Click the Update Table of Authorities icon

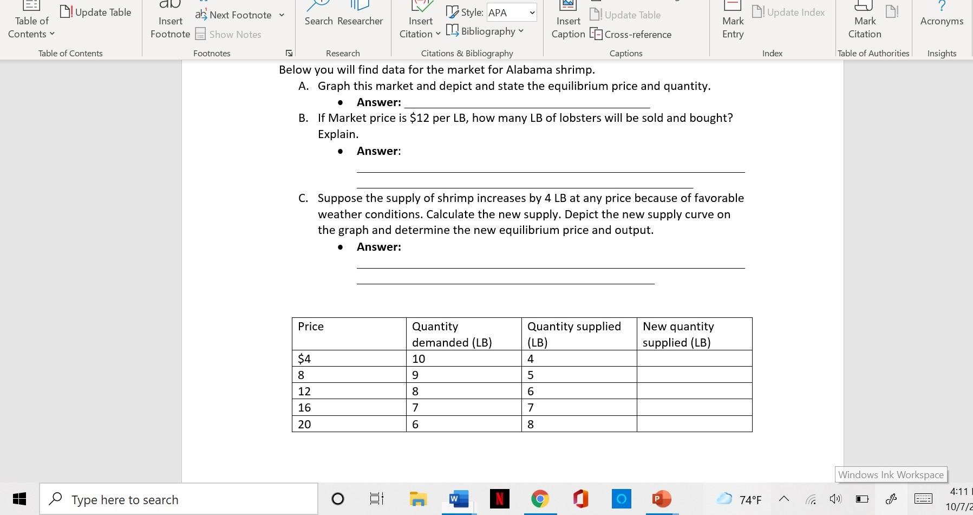click(892, 12)
